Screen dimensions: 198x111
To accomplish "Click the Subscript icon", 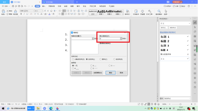I will click(x=38, y=14).
